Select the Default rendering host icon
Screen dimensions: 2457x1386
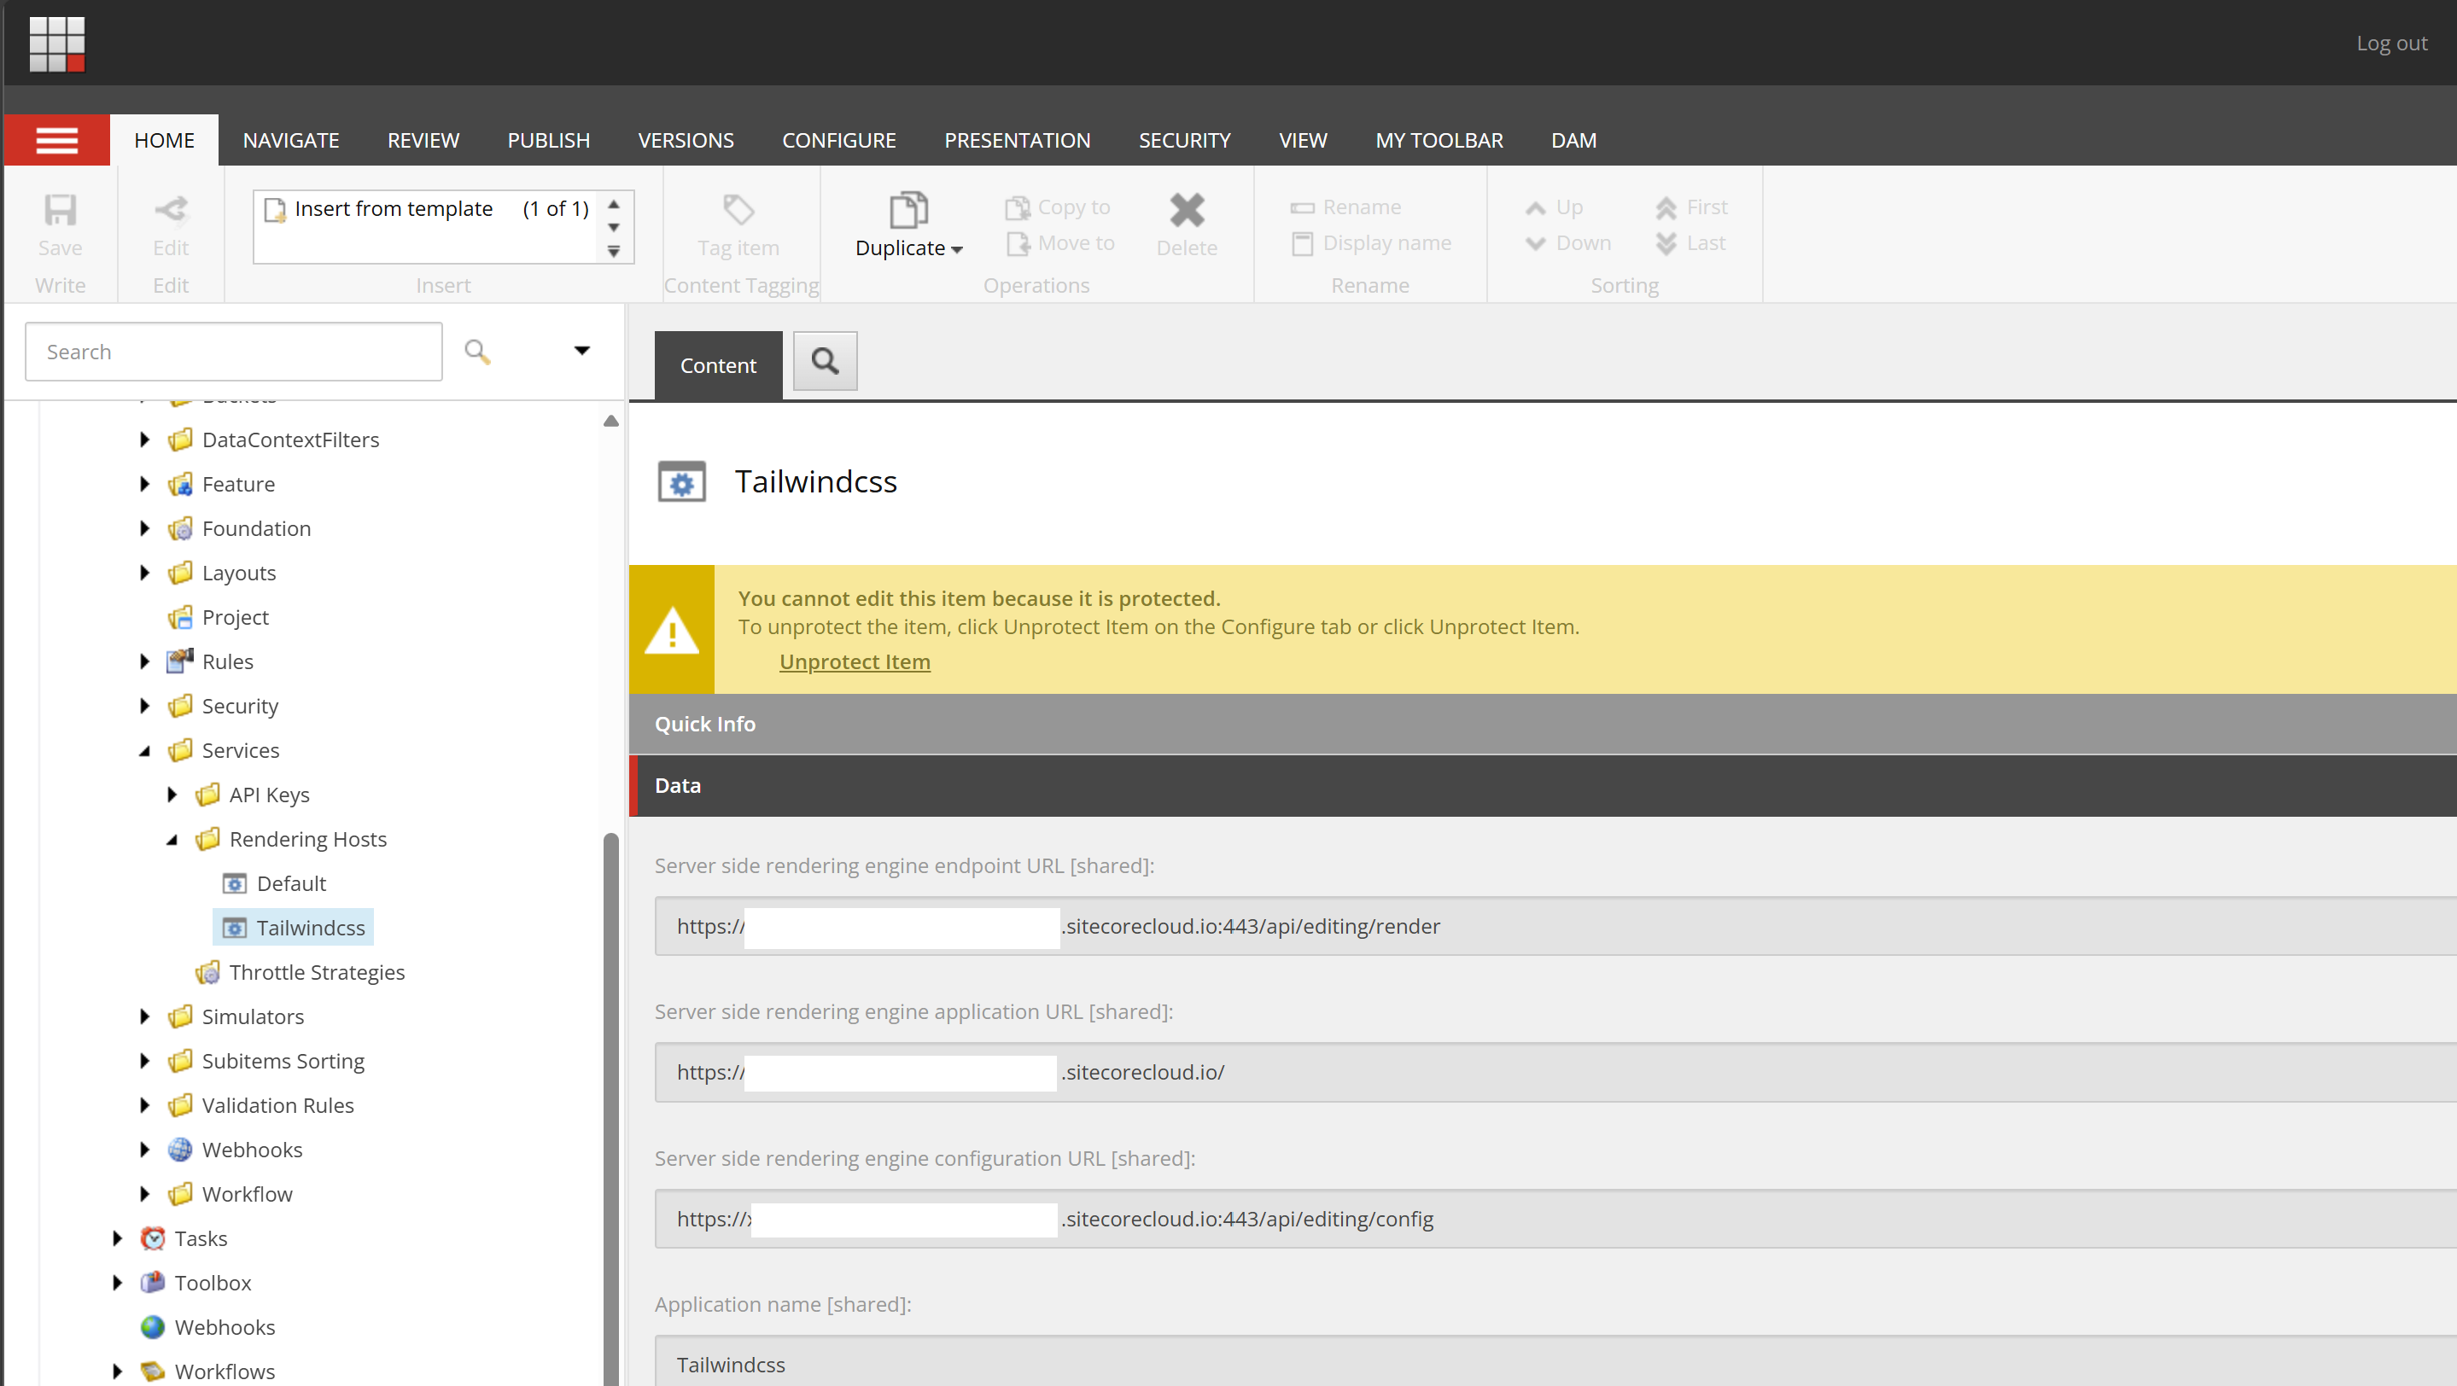235,883
